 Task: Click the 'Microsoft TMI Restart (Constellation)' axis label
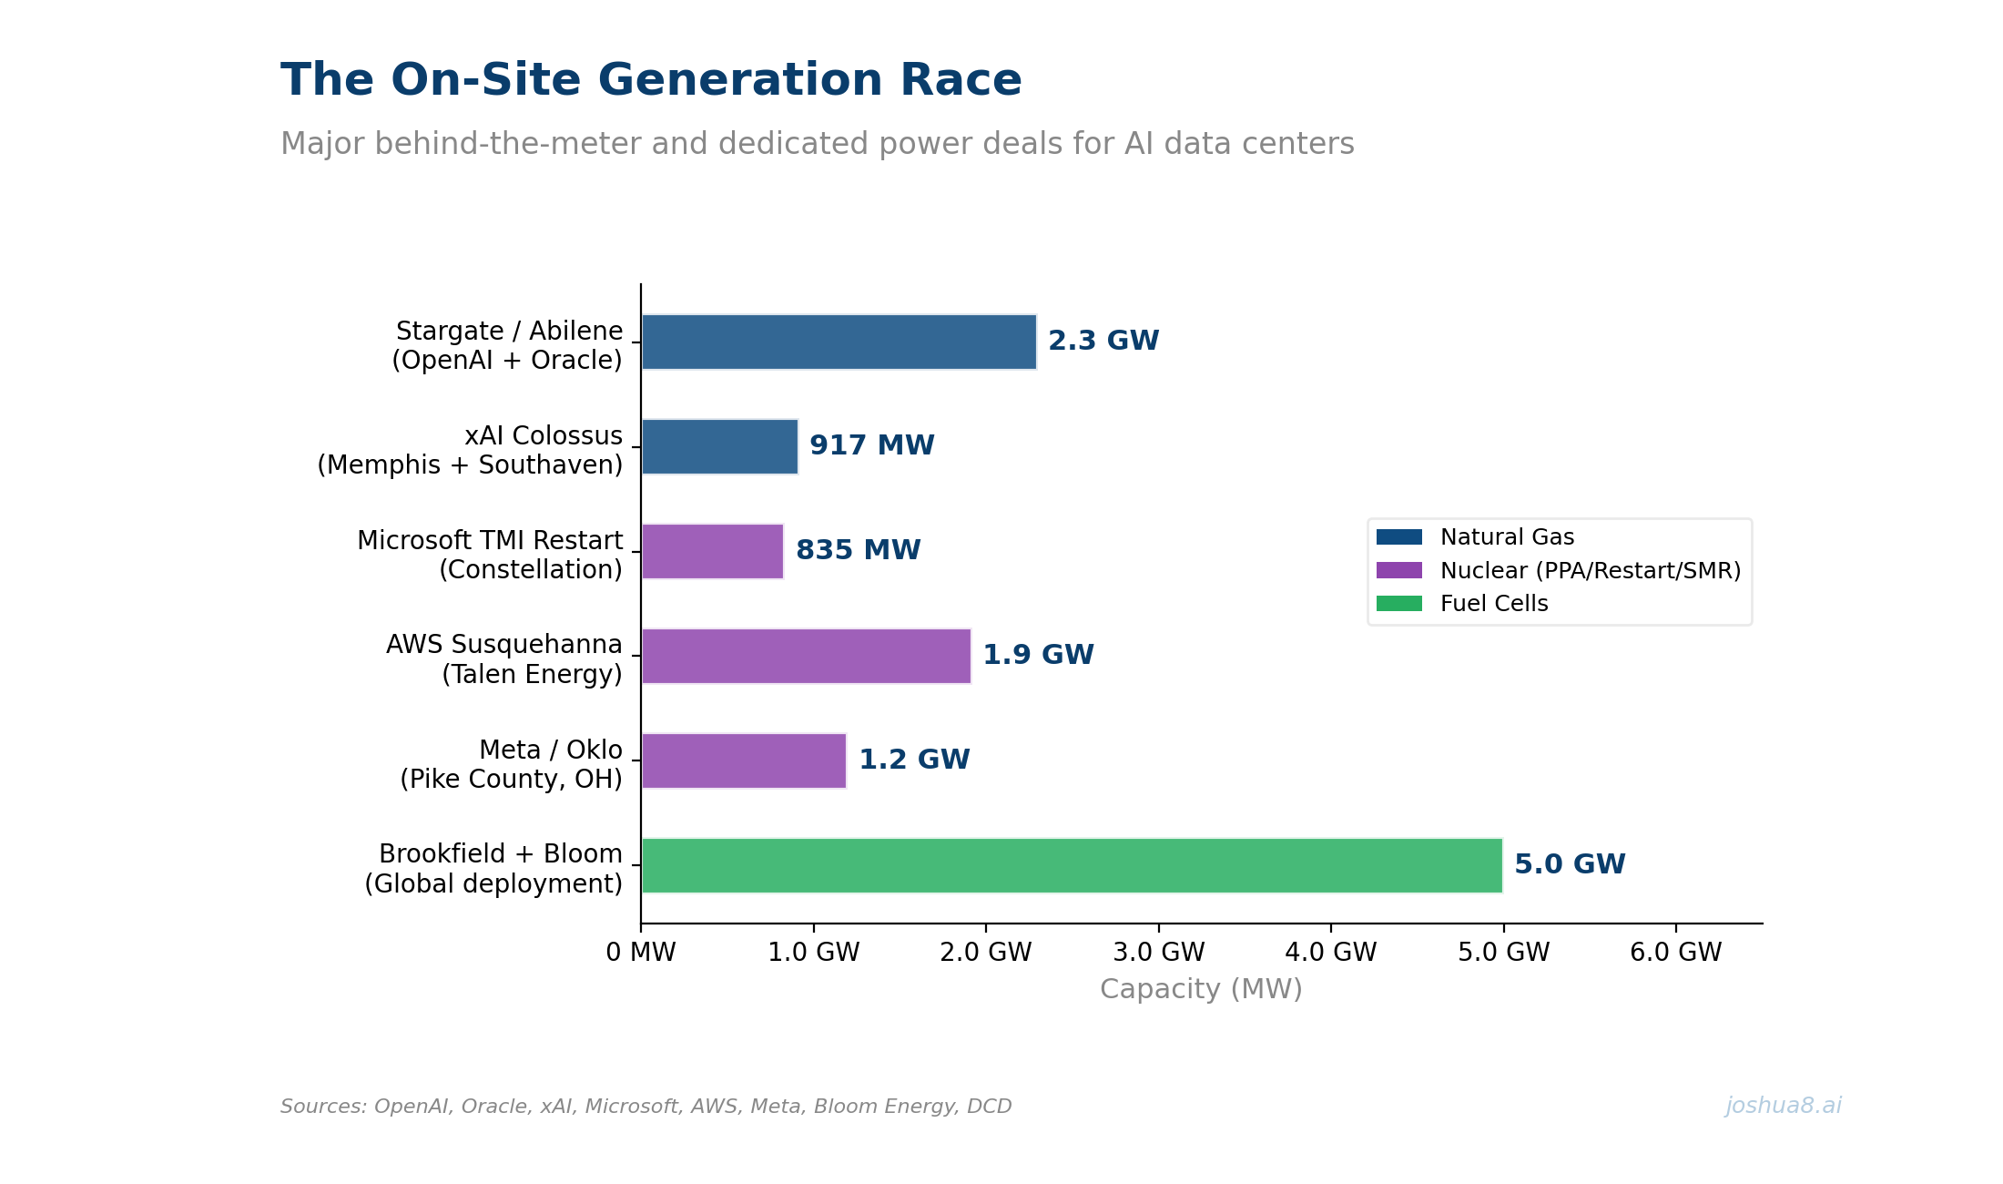[490, 555]
